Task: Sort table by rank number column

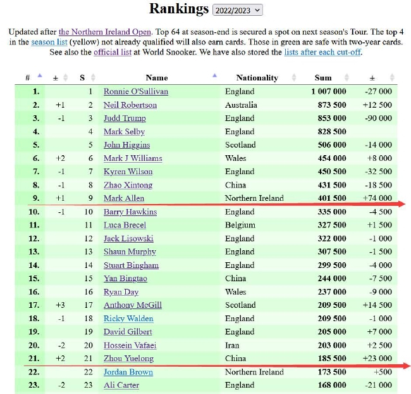Action: pos(40,77)
